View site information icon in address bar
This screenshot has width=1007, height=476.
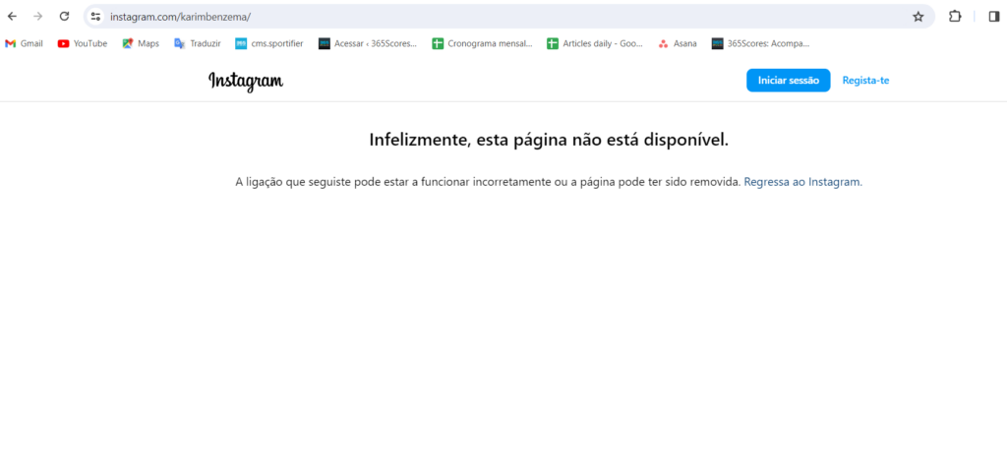click(95, 17)
